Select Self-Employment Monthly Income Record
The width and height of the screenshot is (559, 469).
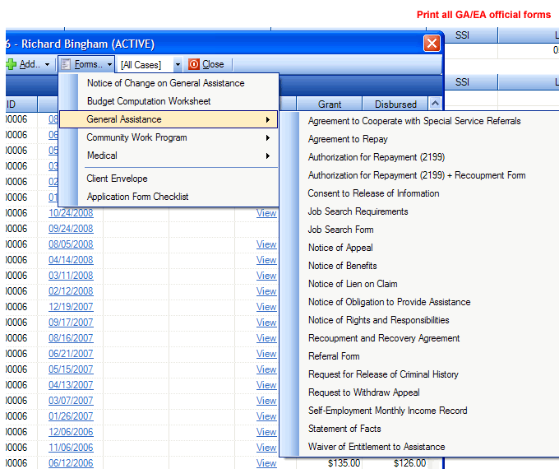[x=387, y=411]
